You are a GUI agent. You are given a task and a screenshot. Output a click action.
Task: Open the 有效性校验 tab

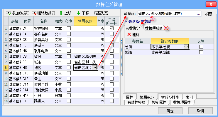136,103
